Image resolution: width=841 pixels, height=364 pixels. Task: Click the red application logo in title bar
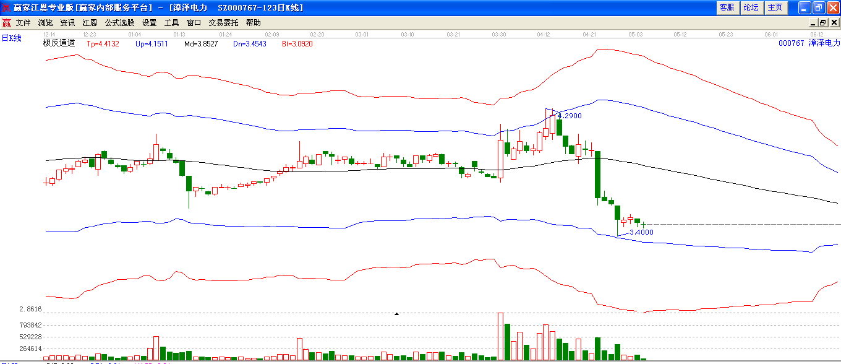tap(6, 7)
